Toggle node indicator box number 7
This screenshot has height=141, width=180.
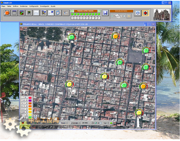pyautogui.click(x=93, y=18)
